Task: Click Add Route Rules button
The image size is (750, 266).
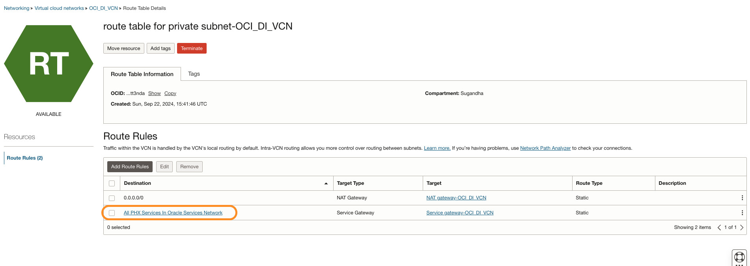Action: coord(130,167)
